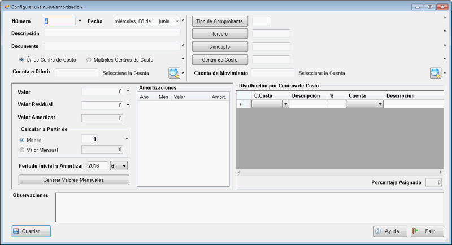Select Múltiples Centros de Costo option
Viewport: 452px width, 245px height.
click(x=89, y=59)
